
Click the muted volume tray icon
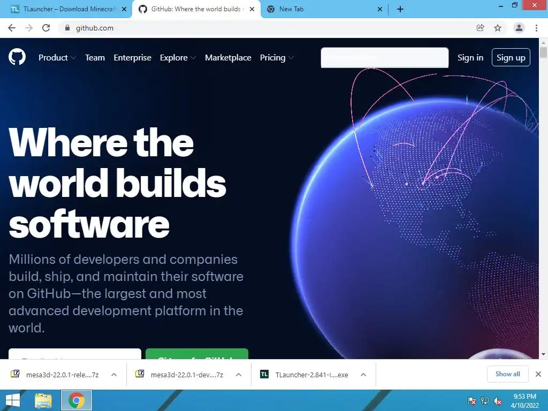(498, 401)
